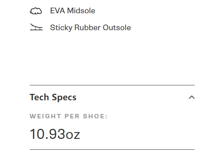Click the divider line above Tech Specs
Viewport: 216px width, 155px height.
(x=112, y=85)
